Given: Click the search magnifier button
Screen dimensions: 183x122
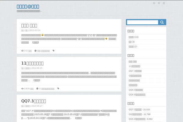Looking at the screenshot, I should point(162,22).
